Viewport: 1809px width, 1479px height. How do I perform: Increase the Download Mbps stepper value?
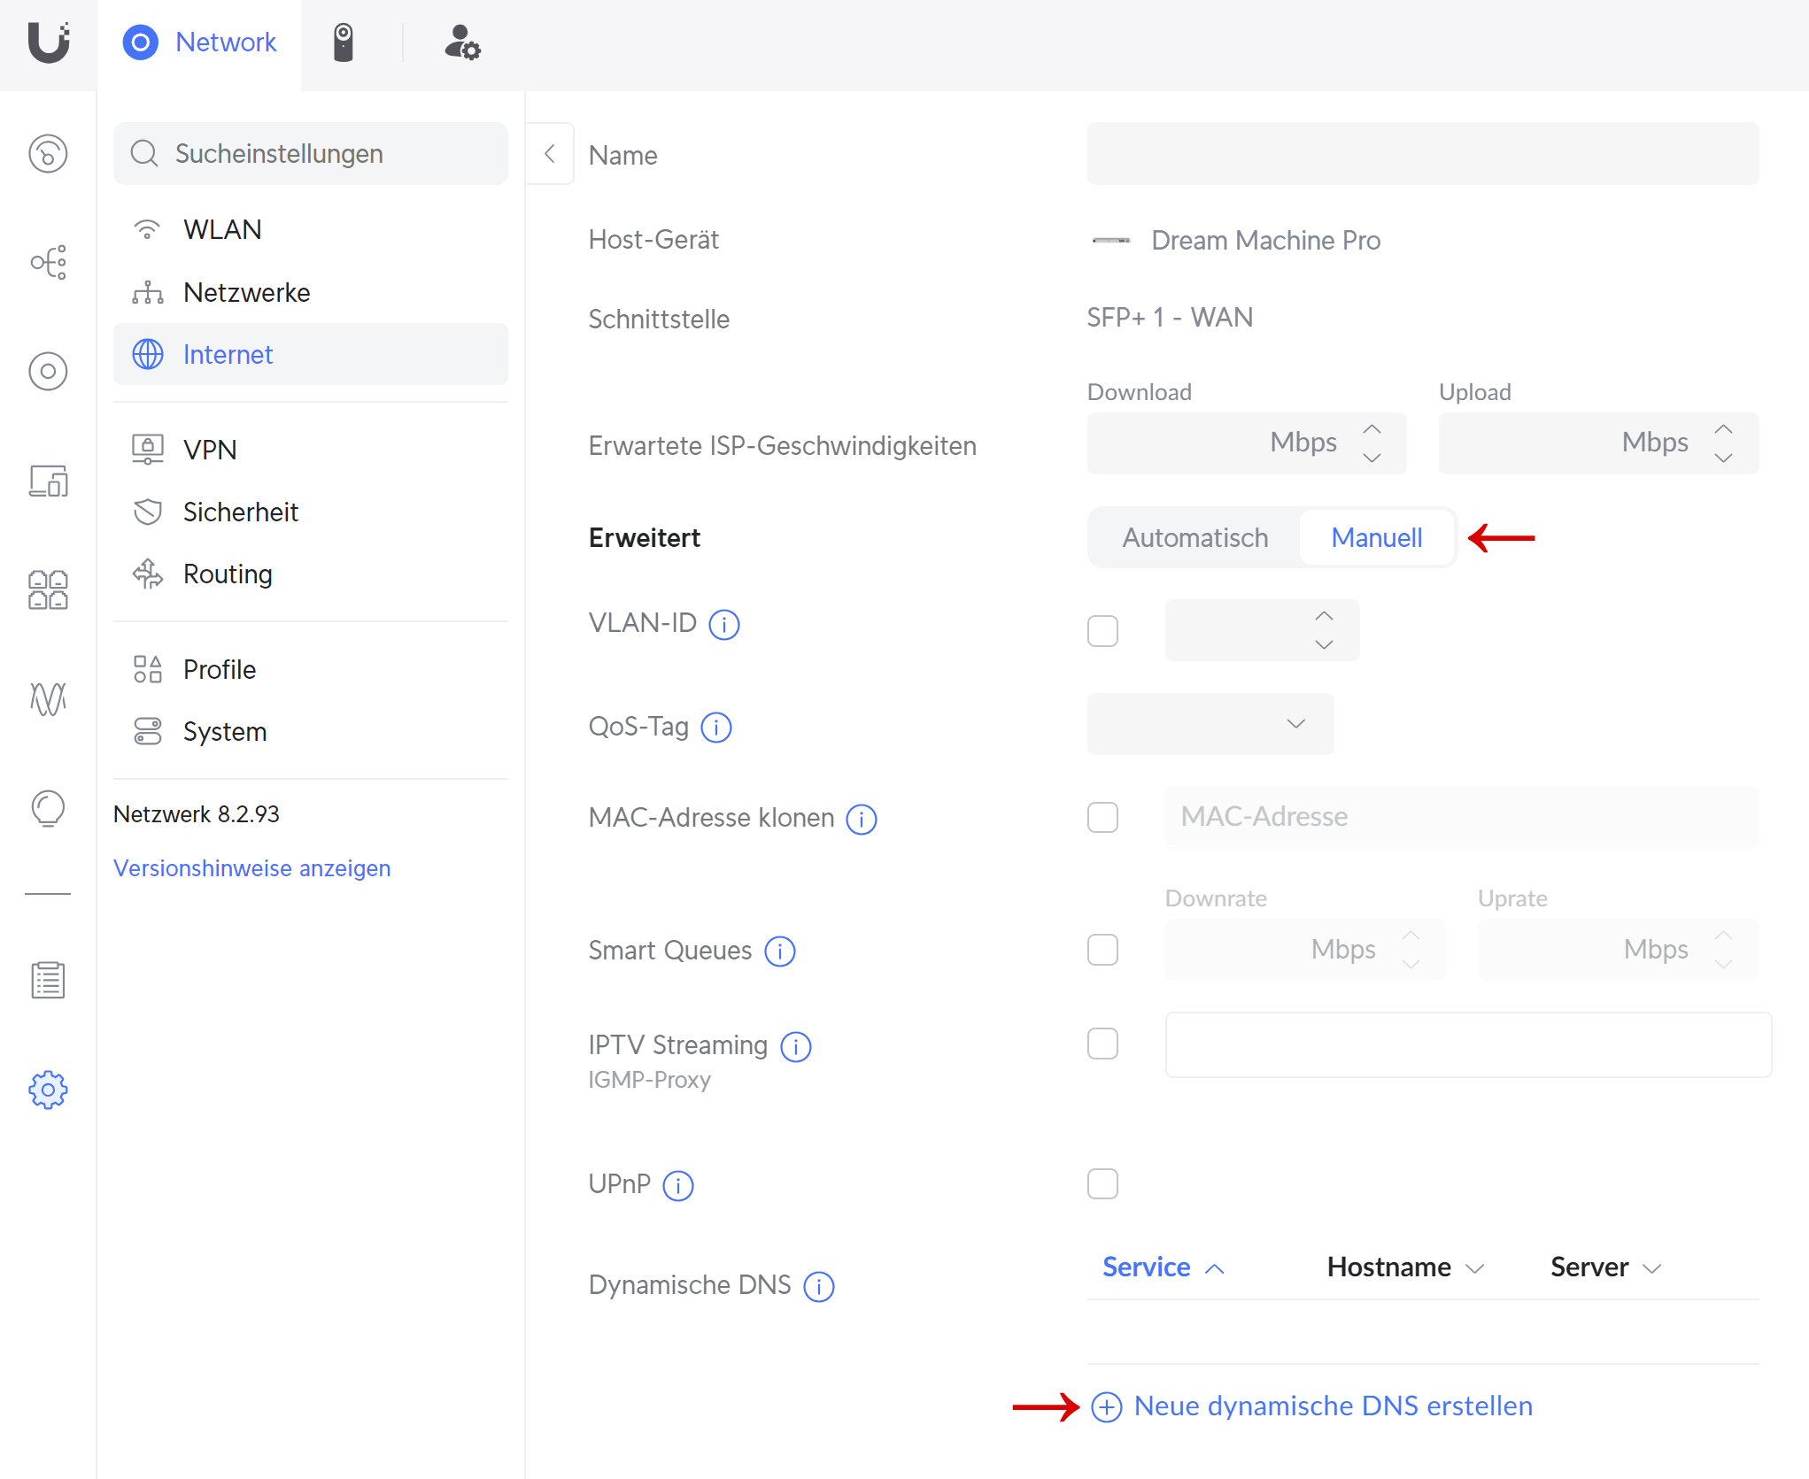pos(1372,429)
